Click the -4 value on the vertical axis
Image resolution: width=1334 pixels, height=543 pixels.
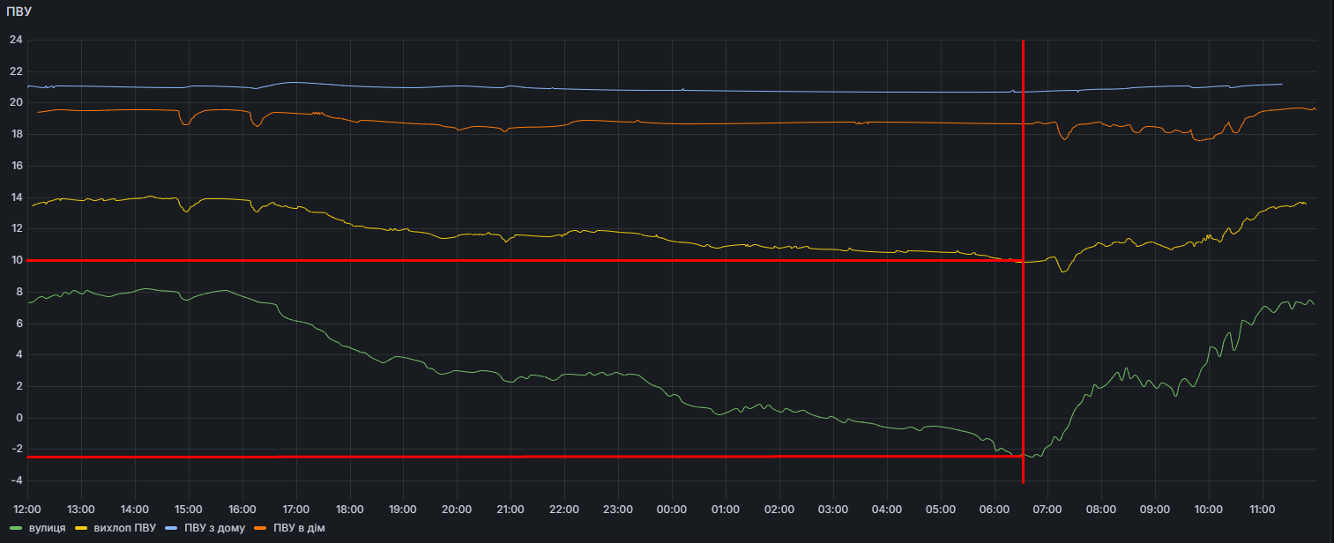point(15,480)
